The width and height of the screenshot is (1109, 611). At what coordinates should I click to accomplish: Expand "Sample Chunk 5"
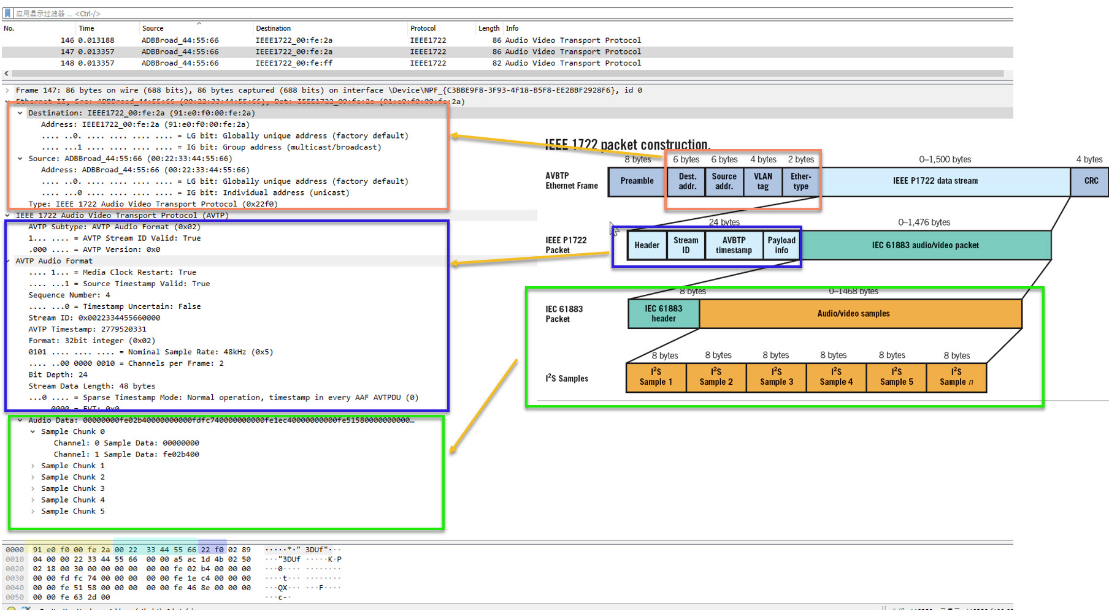[x=33, y=511]
